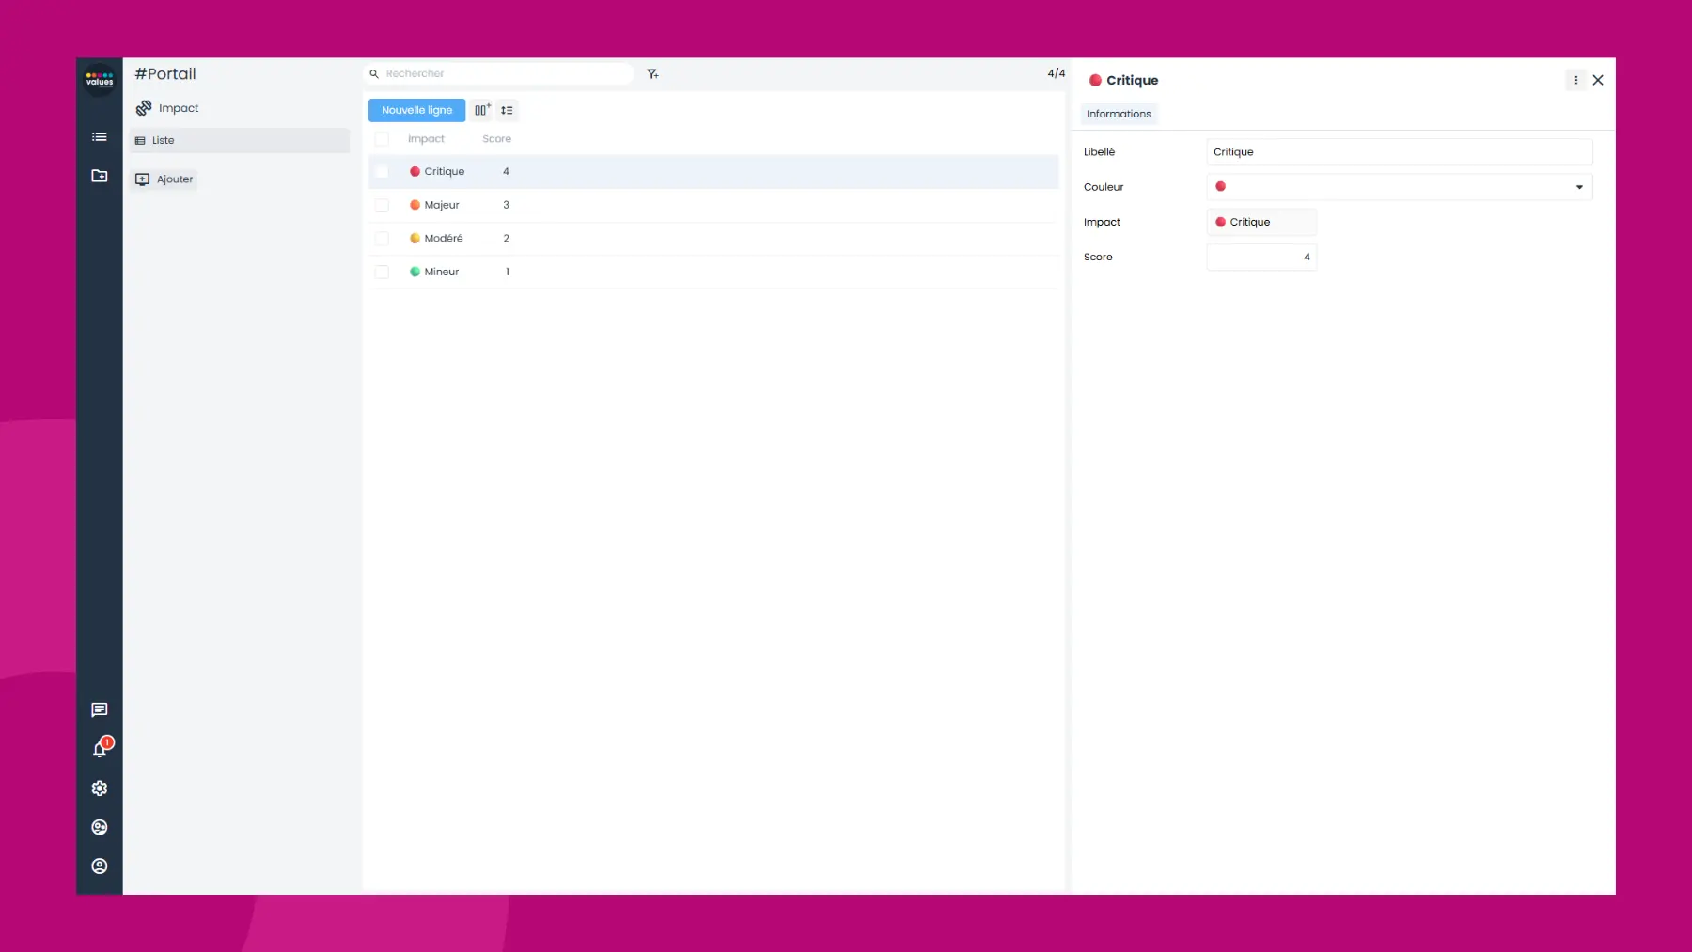Switch to the Informations tab
This screenshot has width=1692, height=952.
tap(1118, 114)
